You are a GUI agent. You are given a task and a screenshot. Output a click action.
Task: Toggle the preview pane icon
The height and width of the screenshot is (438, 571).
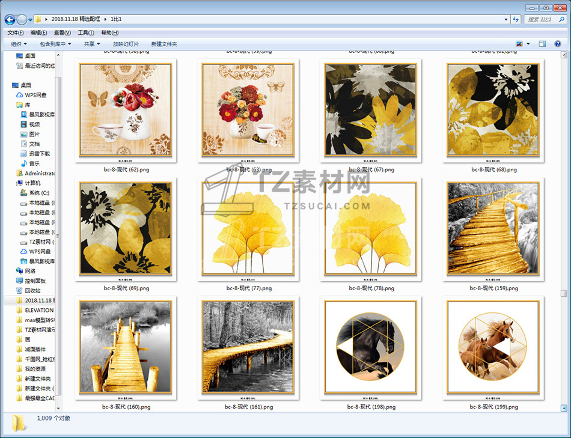point(542,44)
